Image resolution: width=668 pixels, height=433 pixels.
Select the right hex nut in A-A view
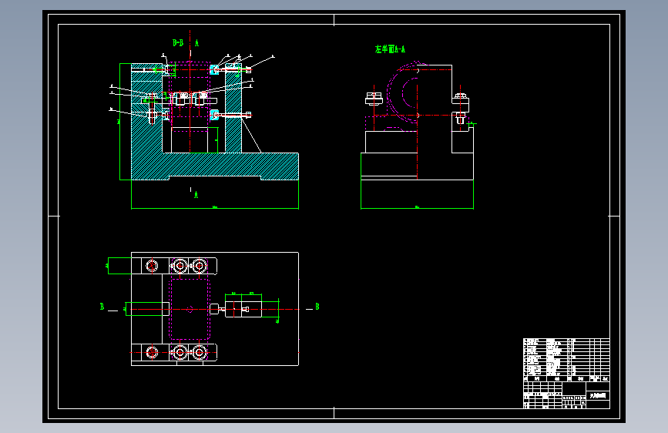[460, 97]
